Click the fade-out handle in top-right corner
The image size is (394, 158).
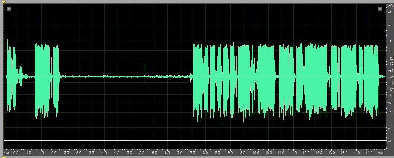tap(380, 9)
